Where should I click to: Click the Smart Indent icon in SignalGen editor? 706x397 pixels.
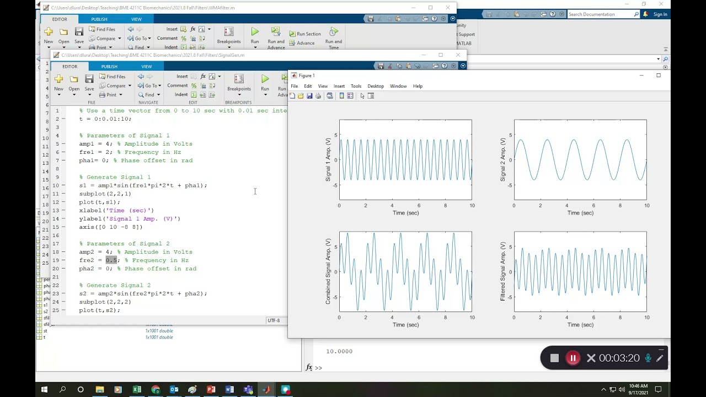point(192,95)
